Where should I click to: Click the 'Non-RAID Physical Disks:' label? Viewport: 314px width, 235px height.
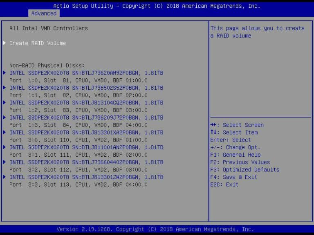47,65
